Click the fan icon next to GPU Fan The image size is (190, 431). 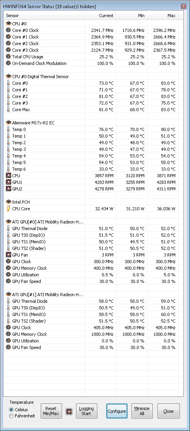8,255
